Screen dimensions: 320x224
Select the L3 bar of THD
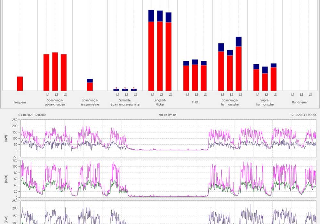(204, 76)
